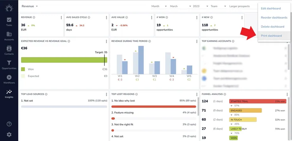Open Revenue During Time Period card menu
The height and width of the screenshot is (141, 292).
coord(197,41)
